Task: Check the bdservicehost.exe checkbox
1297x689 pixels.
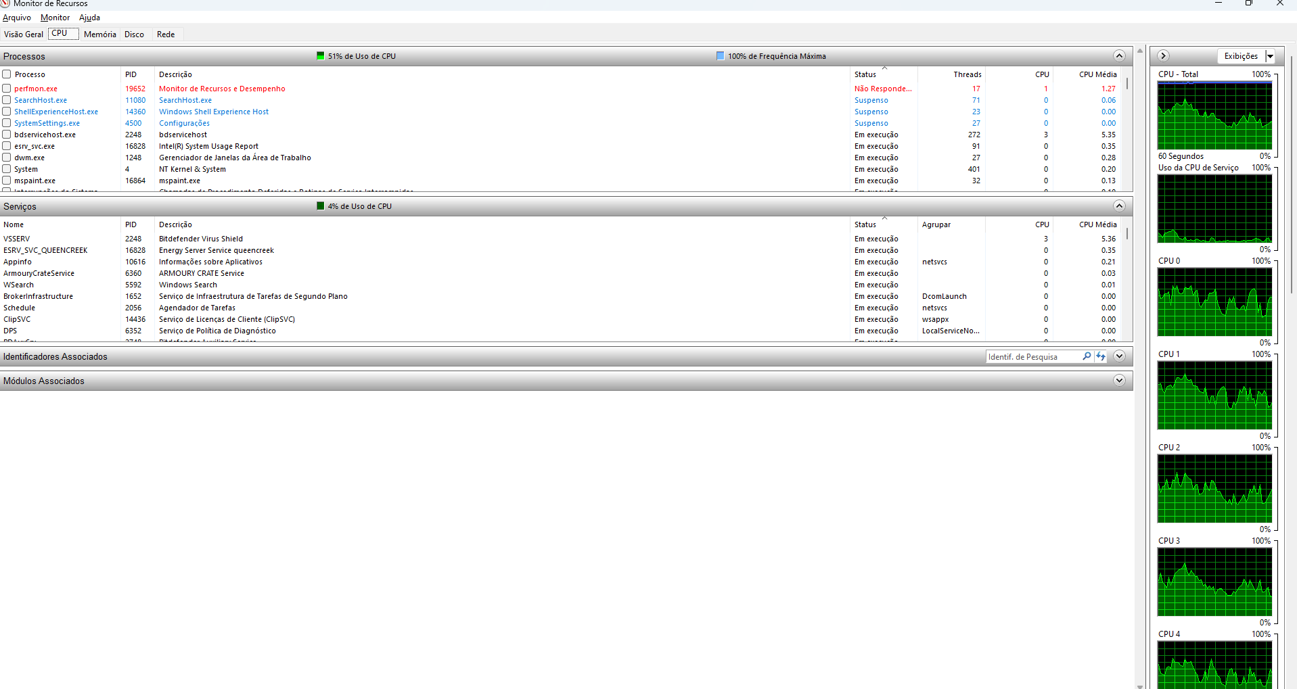Action: pos(7,135)
